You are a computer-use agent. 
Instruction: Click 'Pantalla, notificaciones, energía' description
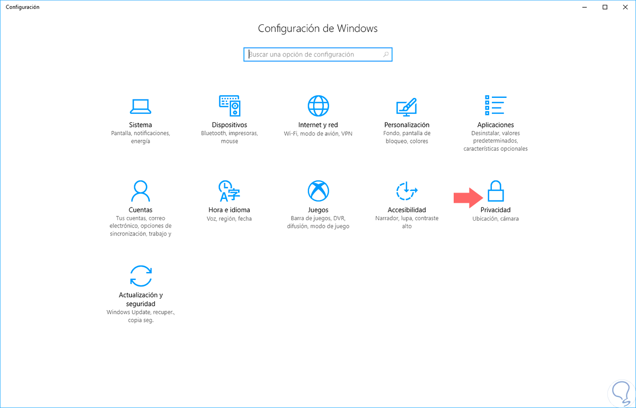click(x=140, y=137)
